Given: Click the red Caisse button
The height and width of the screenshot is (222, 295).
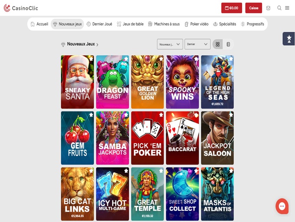Looking at the screenshot, I should pyautogui.click(x=253, y=8).
